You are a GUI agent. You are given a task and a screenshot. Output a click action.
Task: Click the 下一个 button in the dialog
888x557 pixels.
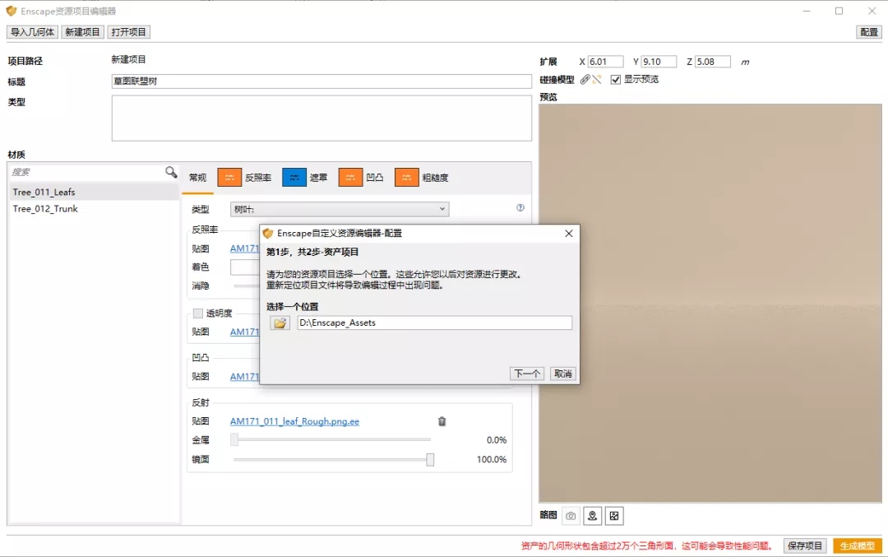coord(526,374)
